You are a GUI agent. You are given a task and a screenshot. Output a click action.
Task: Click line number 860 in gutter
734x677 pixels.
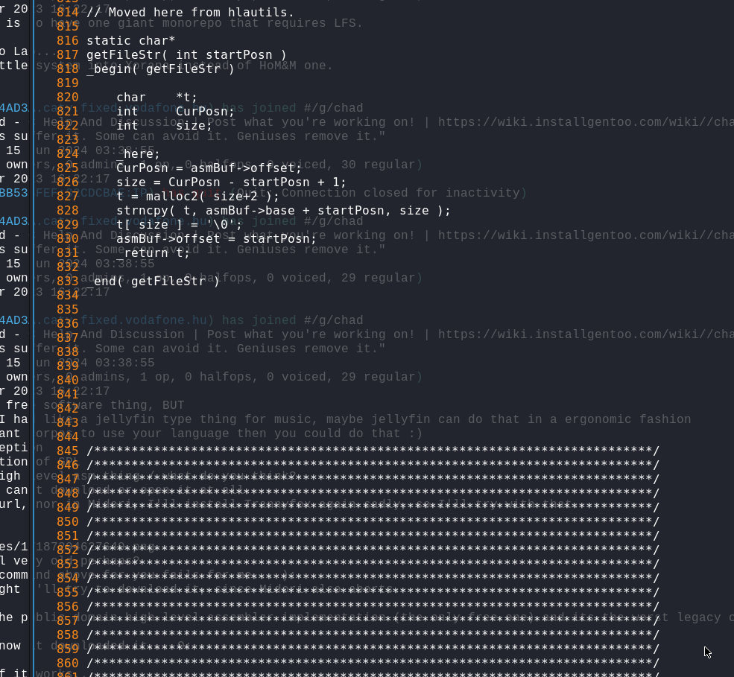click(67, 663)
